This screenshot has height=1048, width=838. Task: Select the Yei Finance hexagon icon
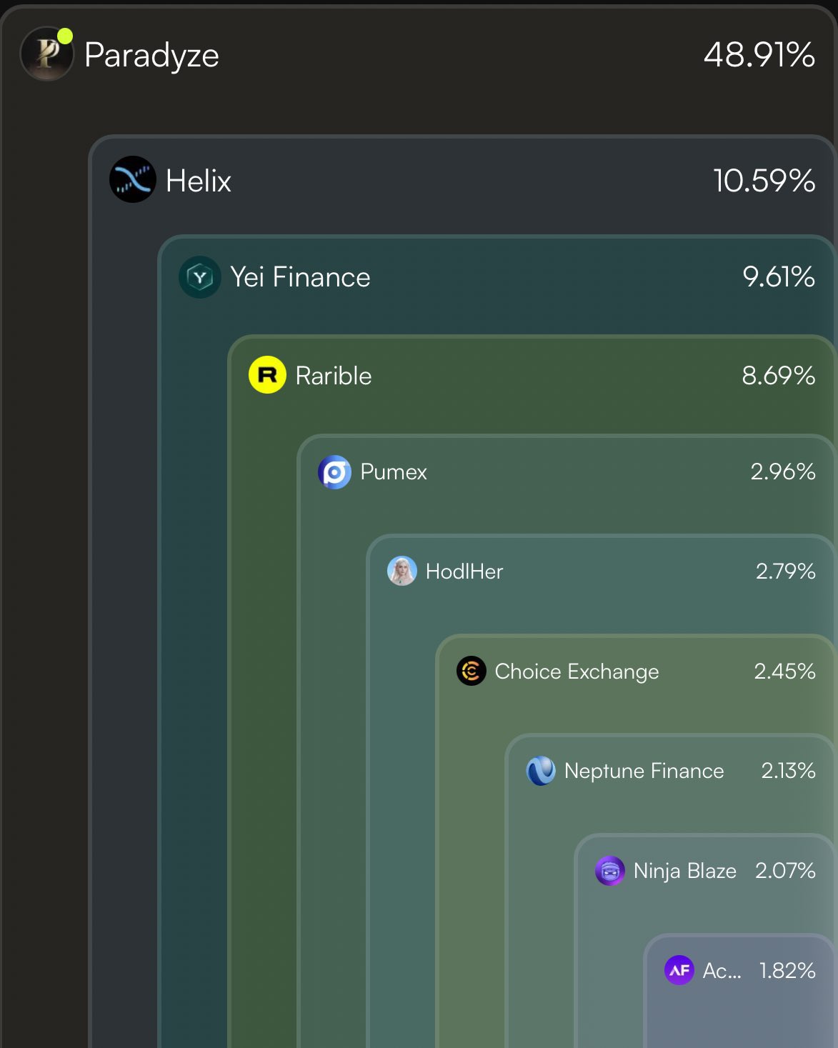(x=199, y=277)
